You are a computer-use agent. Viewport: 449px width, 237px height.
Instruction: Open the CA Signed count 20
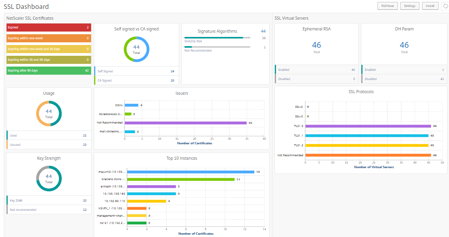pos(172,80)
